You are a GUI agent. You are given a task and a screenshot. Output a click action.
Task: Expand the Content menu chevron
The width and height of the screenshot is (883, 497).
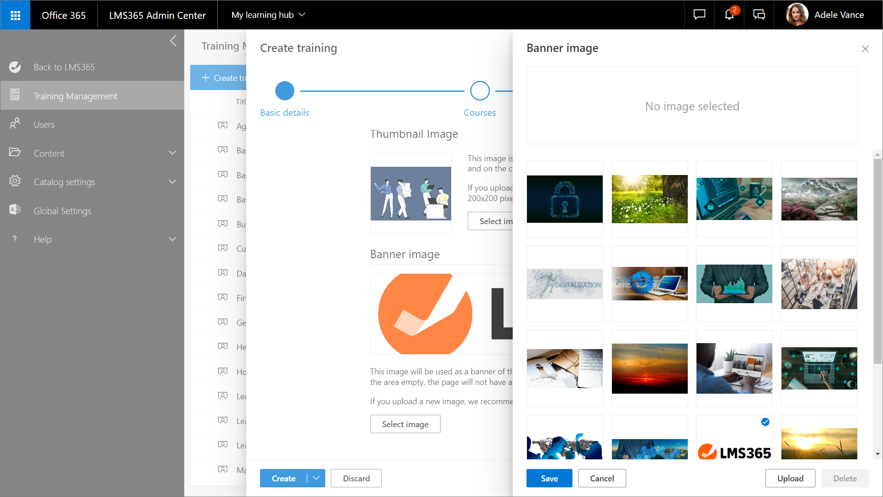tap(172, 153)
